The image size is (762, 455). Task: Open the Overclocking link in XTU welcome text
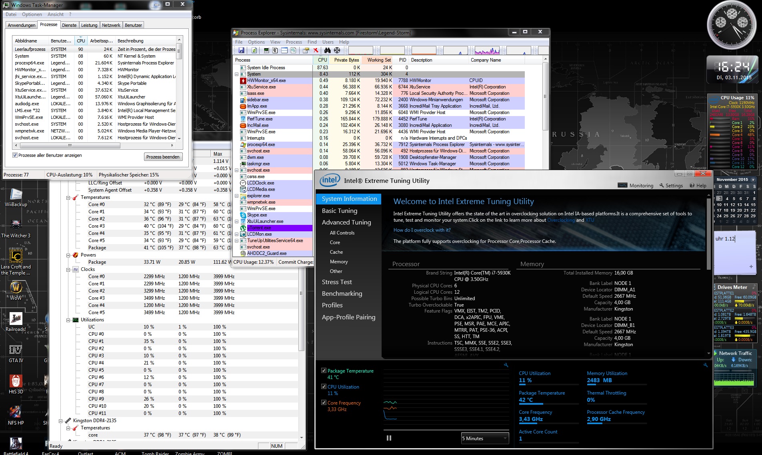point(561,220)
